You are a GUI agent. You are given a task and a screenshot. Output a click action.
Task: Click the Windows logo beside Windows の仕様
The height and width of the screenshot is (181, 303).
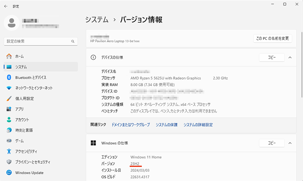click(93, 143)
